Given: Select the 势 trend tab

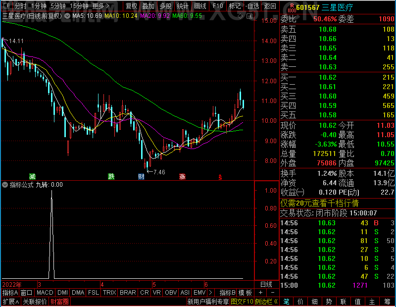Looking at the screenshot, I should tap(329, 302).
